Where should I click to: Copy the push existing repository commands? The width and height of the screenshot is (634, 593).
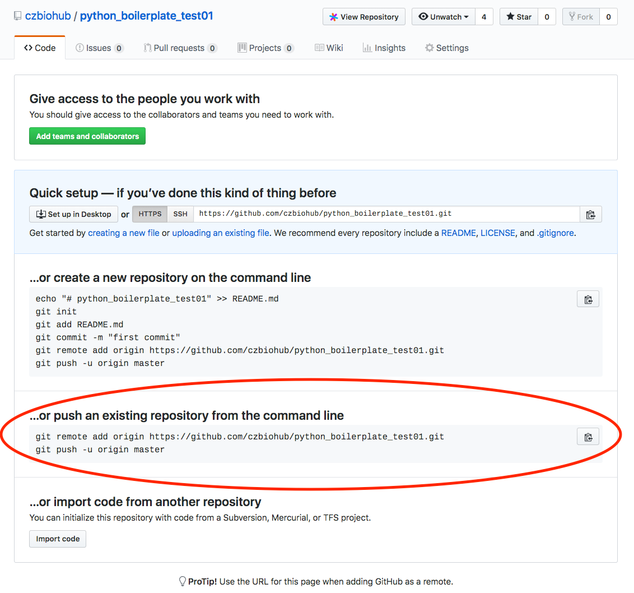point(588,437)
